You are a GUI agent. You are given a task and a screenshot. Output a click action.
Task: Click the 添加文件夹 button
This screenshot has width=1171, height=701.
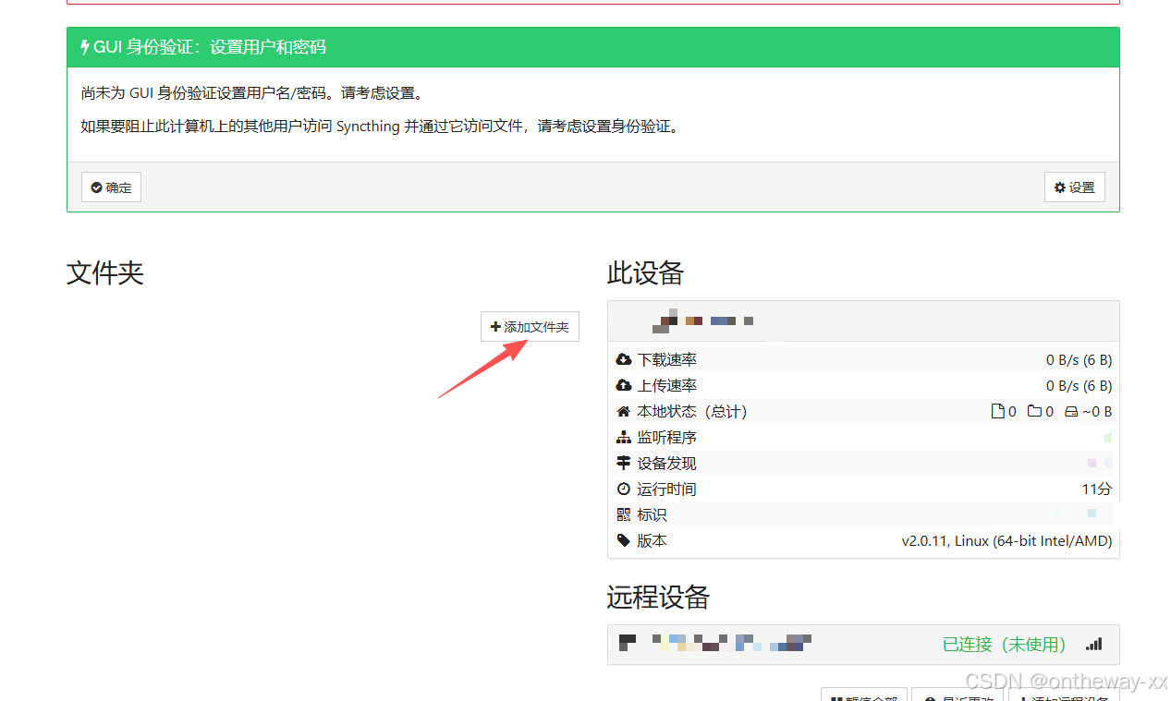[530, 327]
